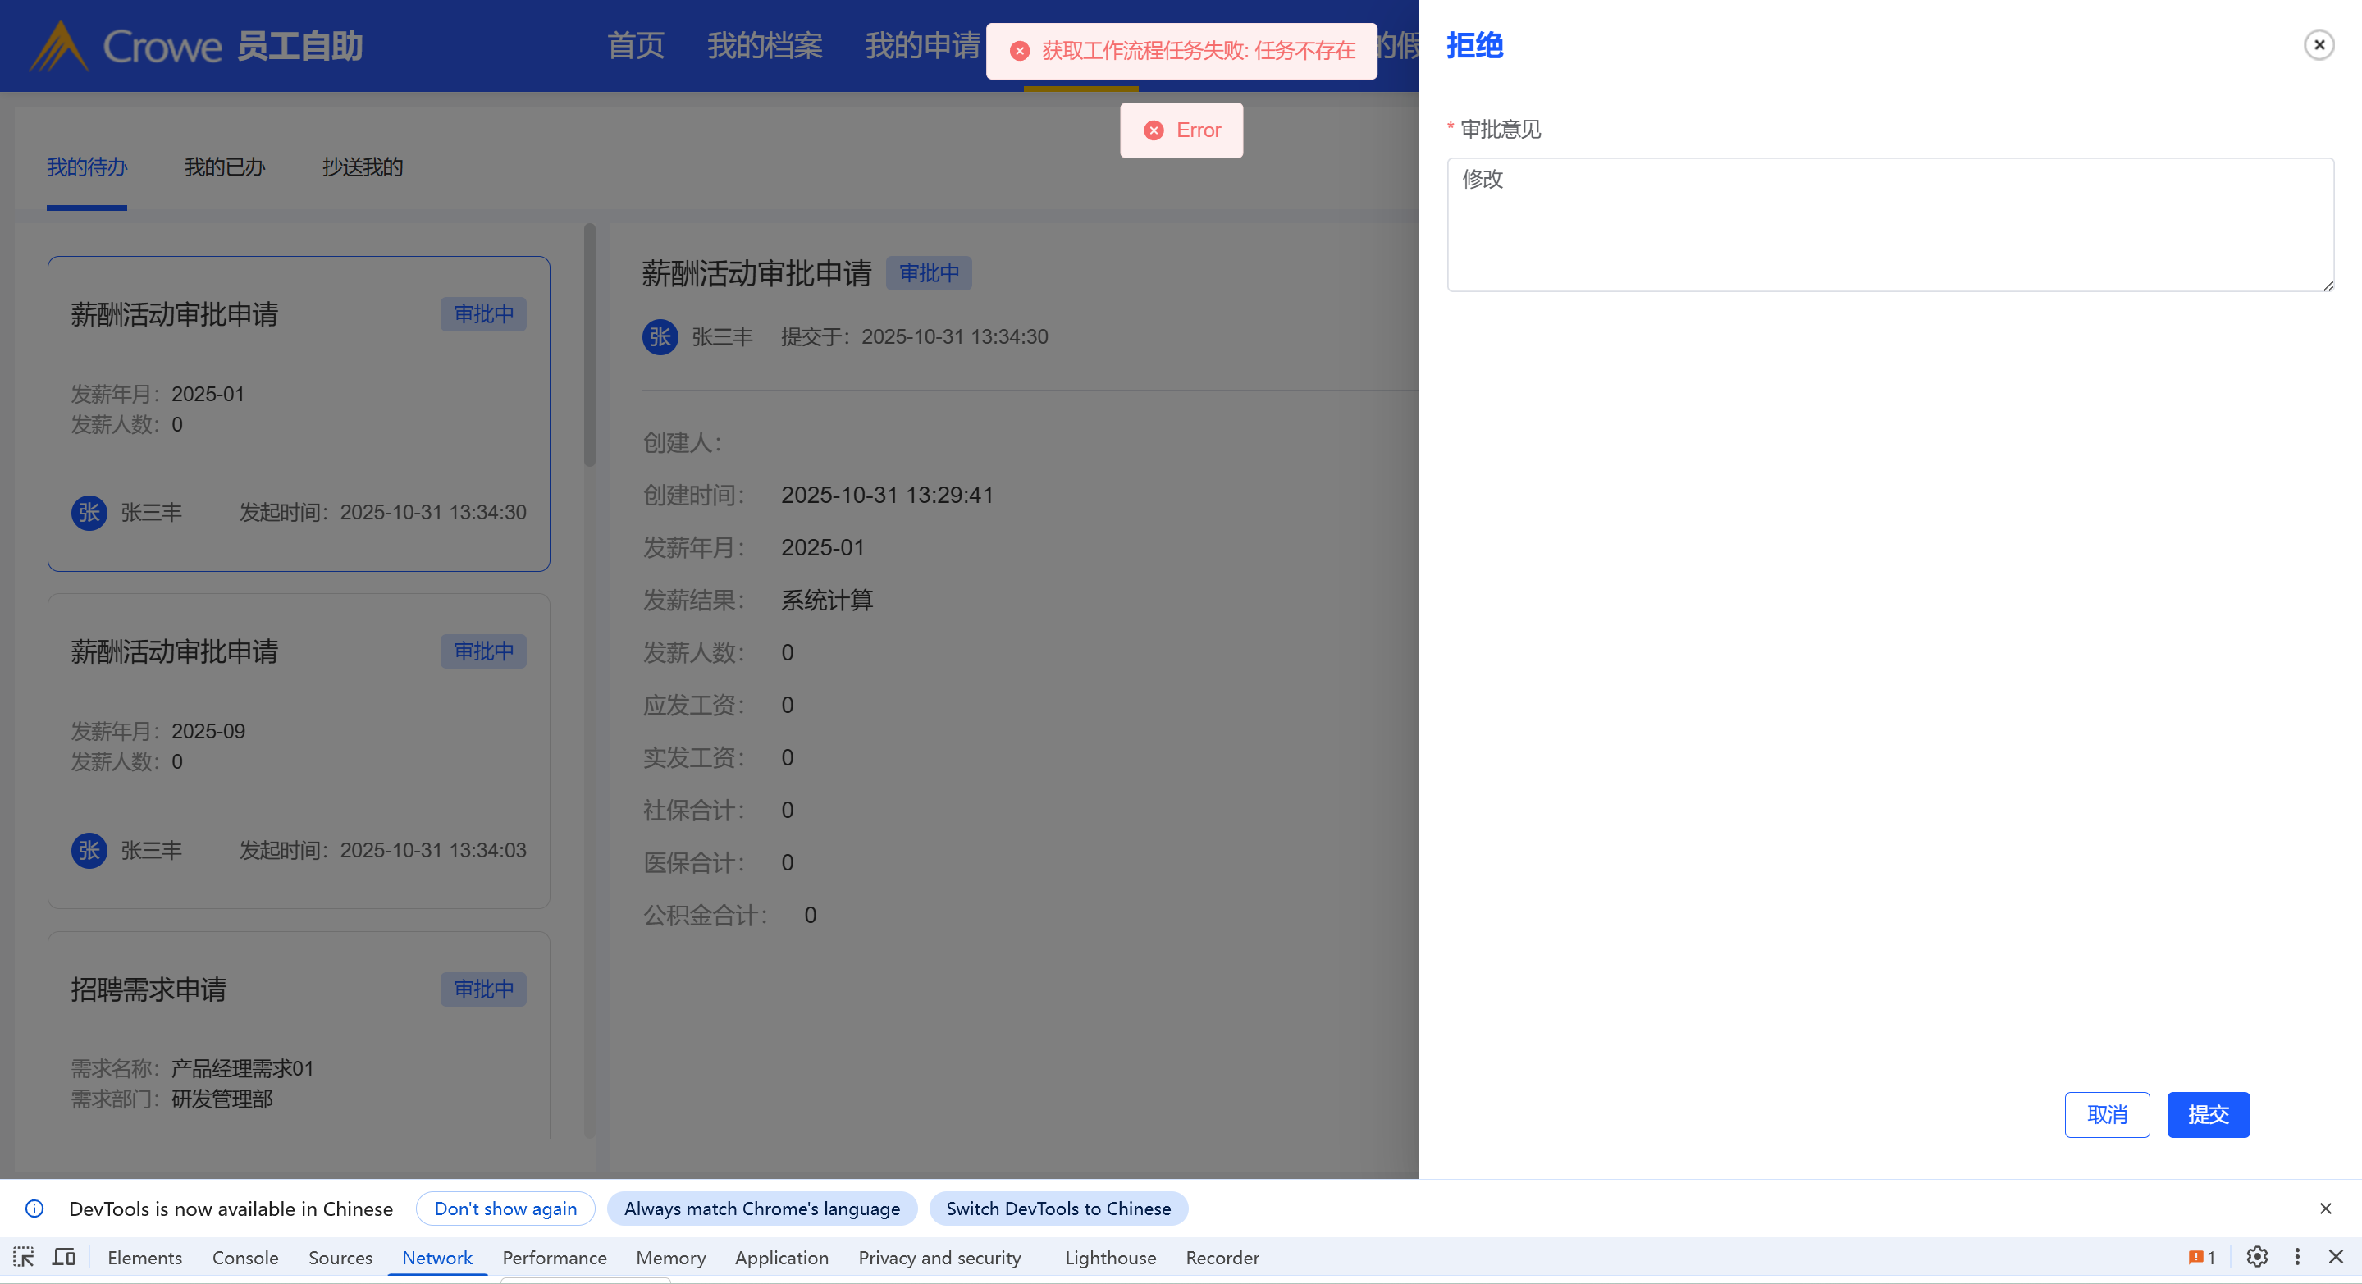The image size is (2362, 1284).
Task: Open DevTools settings gear
Action: (2258, 1258)
